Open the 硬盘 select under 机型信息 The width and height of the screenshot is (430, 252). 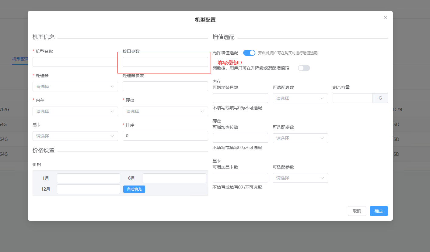(165, 111)
